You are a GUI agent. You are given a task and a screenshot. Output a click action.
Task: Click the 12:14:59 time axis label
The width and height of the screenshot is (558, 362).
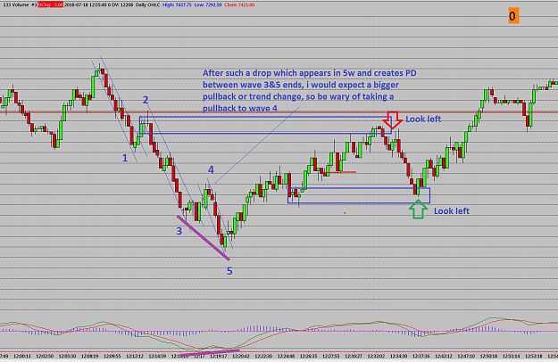[x=157, y=356]
